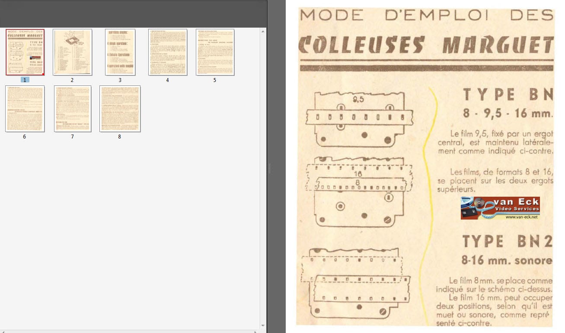This screenshot has height=333, width=565.
Task: Click the number 8 label under thumbnail
Action: pyautogui.click(x=120, y=137)
